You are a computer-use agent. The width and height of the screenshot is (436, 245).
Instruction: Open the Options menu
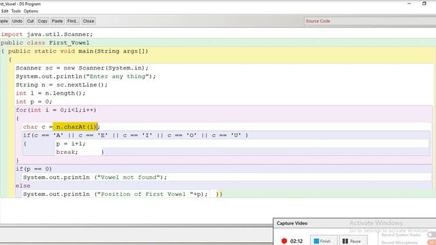[x=31, y=11]
